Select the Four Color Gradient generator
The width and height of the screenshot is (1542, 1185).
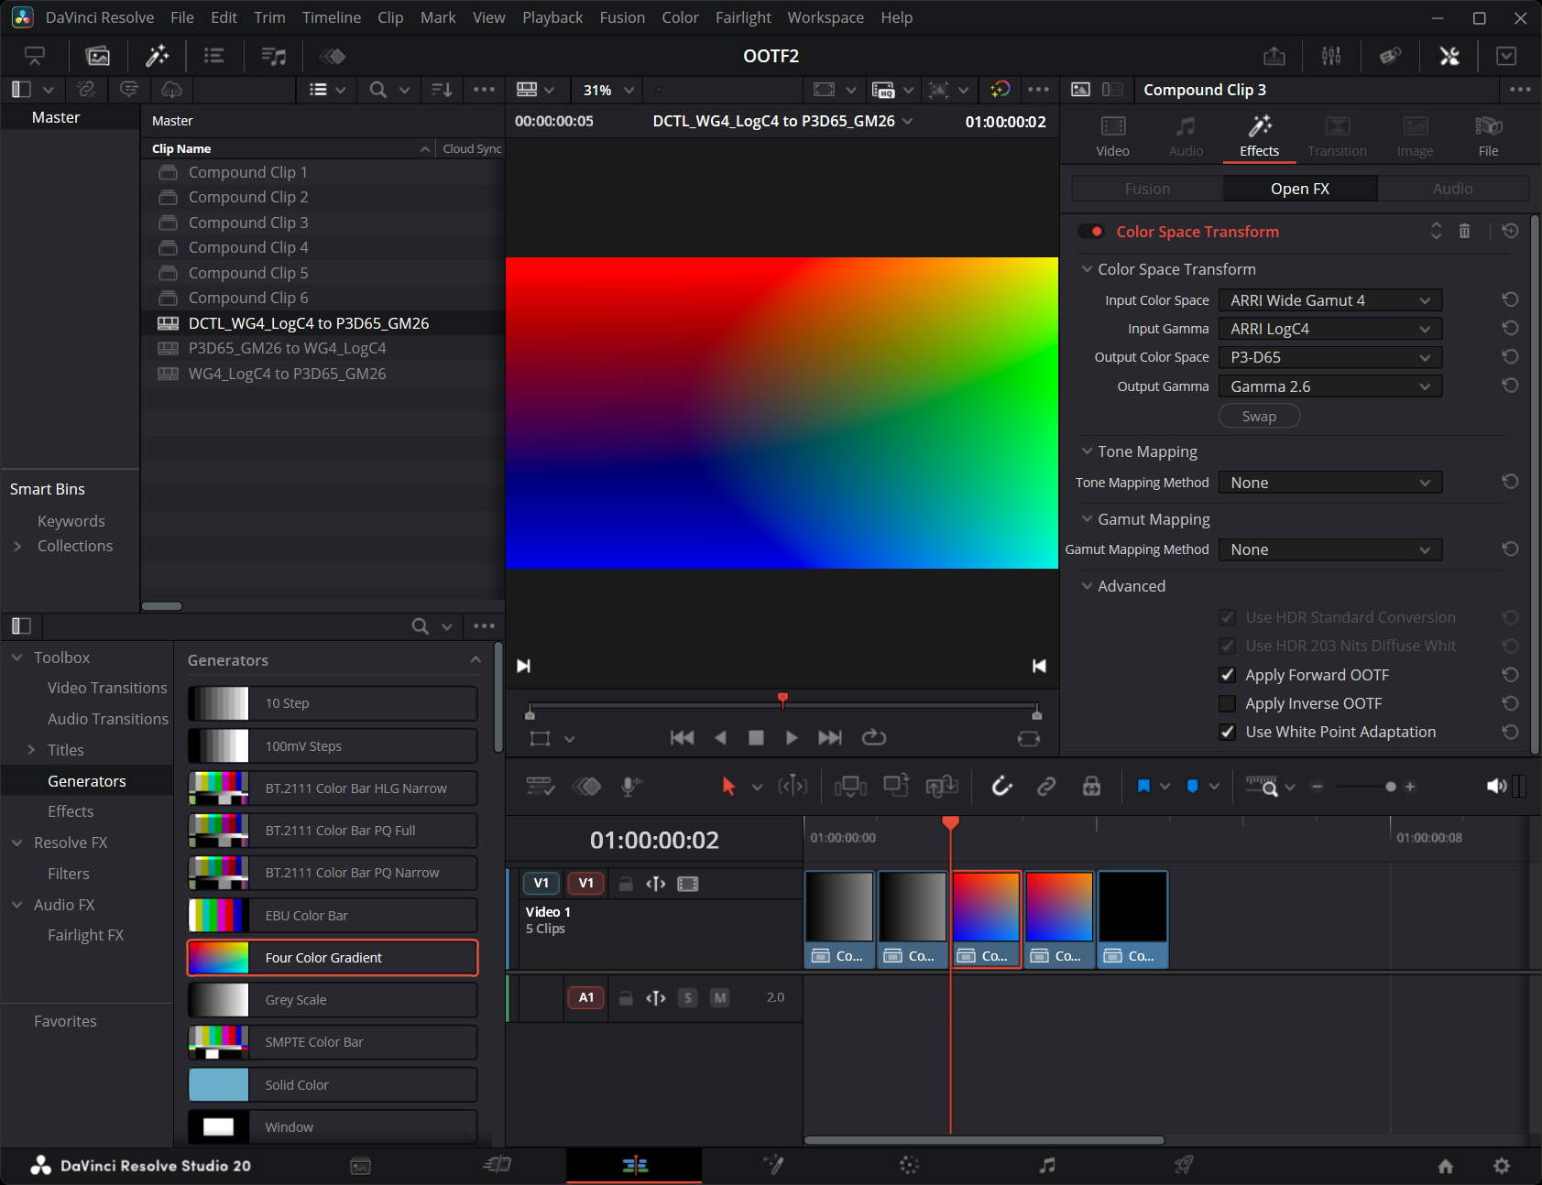(333, 958)
